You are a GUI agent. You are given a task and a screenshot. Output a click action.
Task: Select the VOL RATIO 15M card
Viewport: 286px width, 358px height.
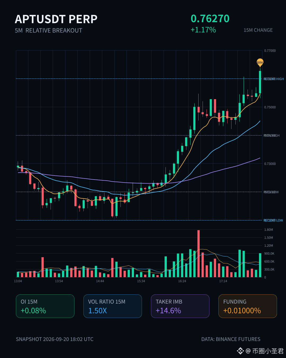113,306
